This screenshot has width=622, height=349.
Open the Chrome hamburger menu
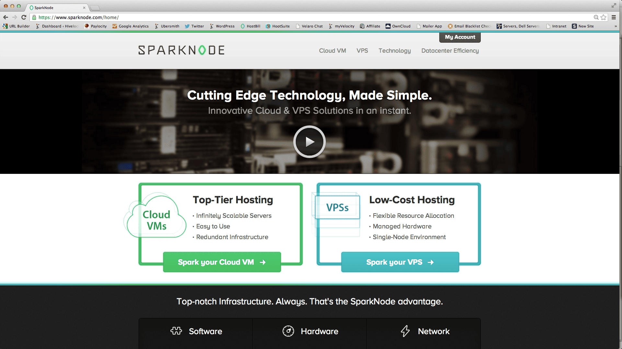(x=614, y=17)
